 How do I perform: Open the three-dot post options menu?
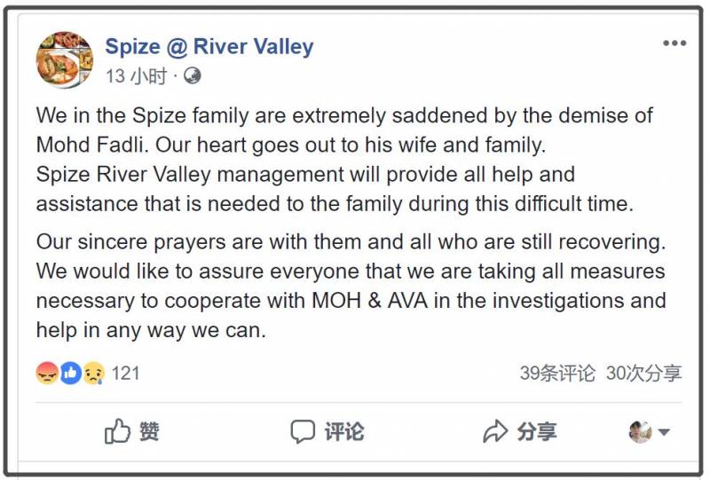point(674,43)
